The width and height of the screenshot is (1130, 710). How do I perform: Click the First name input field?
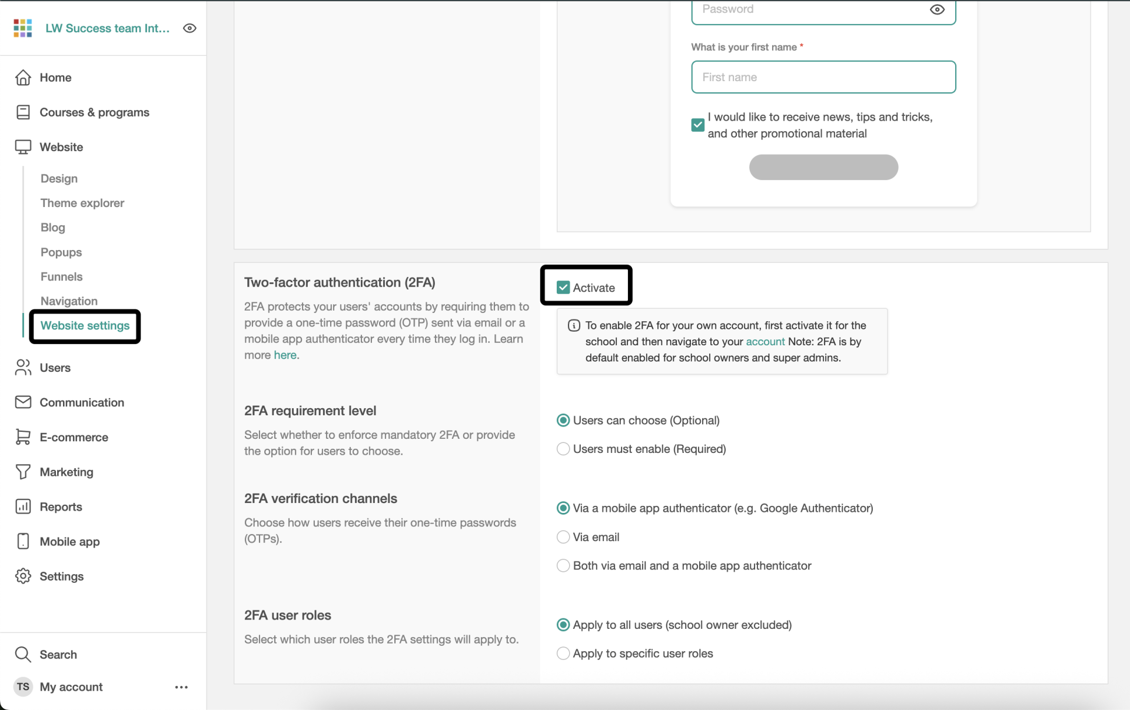(x=823, y=77)
